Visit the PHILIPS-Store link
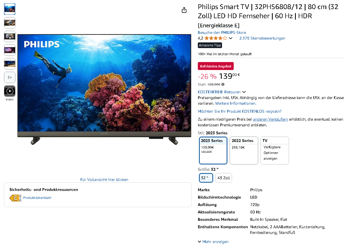 [222, 32]
